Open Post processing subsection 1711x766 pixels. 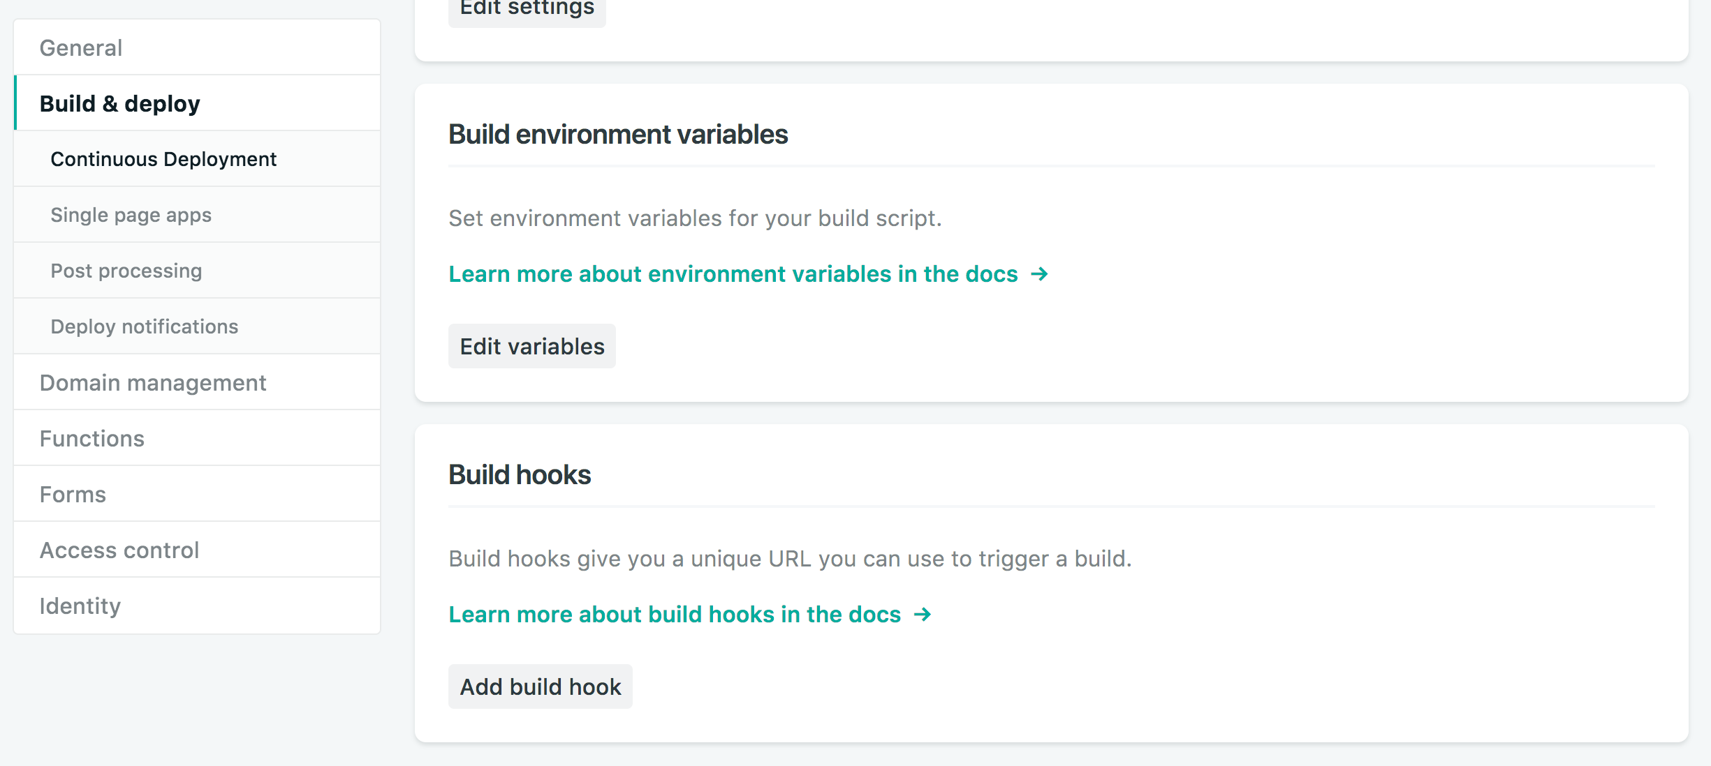coord(126,271)
